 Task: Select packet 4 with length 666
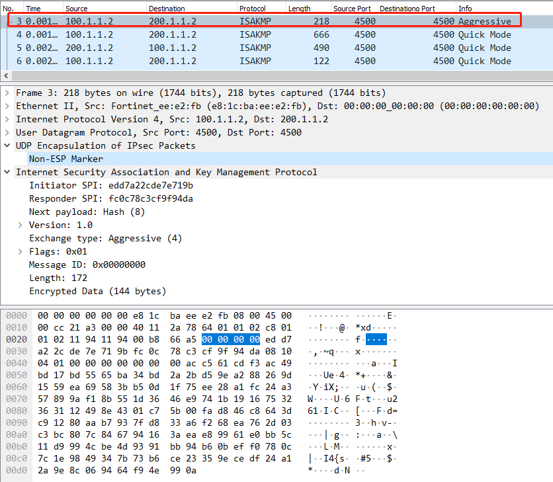(x=265, y=34)
